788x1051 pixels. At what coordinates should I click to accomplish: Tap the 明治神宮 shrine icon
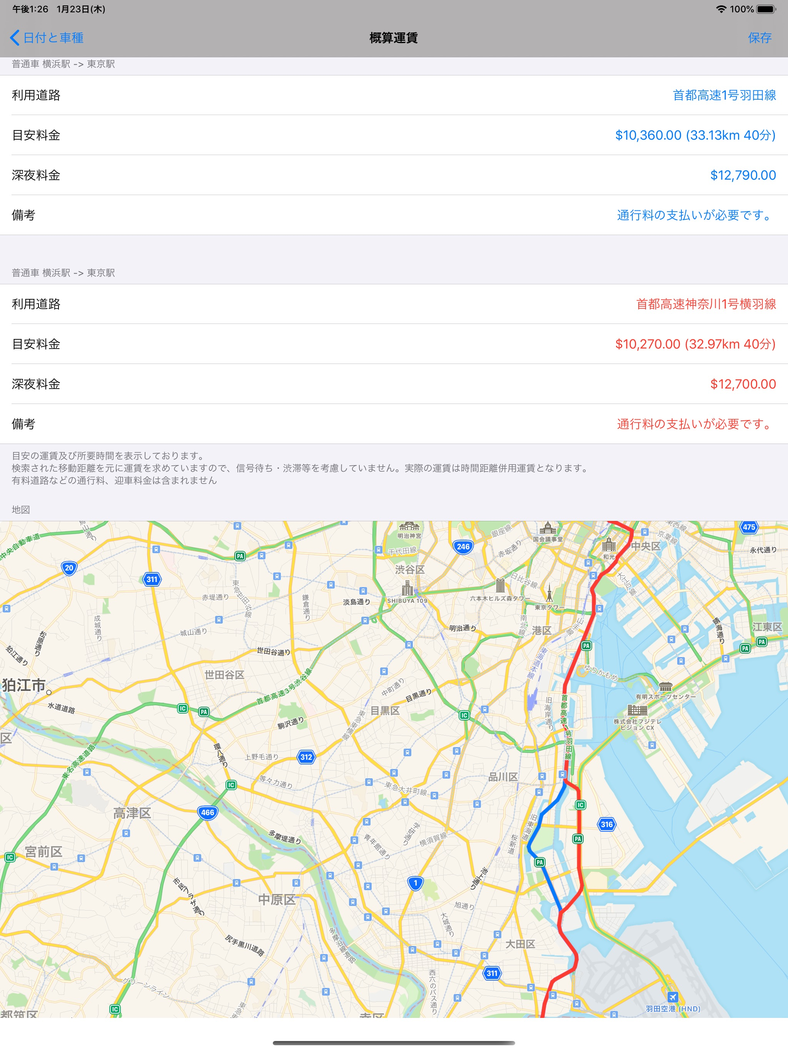409,526
